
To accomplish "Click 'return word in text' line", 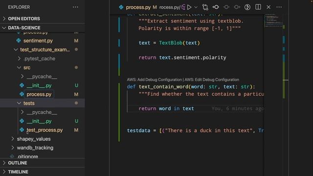I will 166,109.
